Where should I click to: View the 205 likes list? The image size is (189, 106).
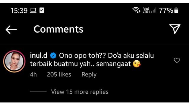59,74
